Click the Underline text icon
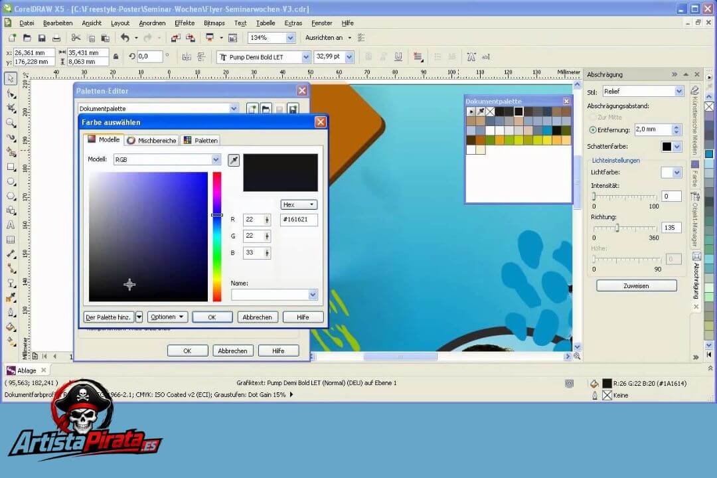The height and width of the screenshot is (478, 717). click(x=398, y=56)
